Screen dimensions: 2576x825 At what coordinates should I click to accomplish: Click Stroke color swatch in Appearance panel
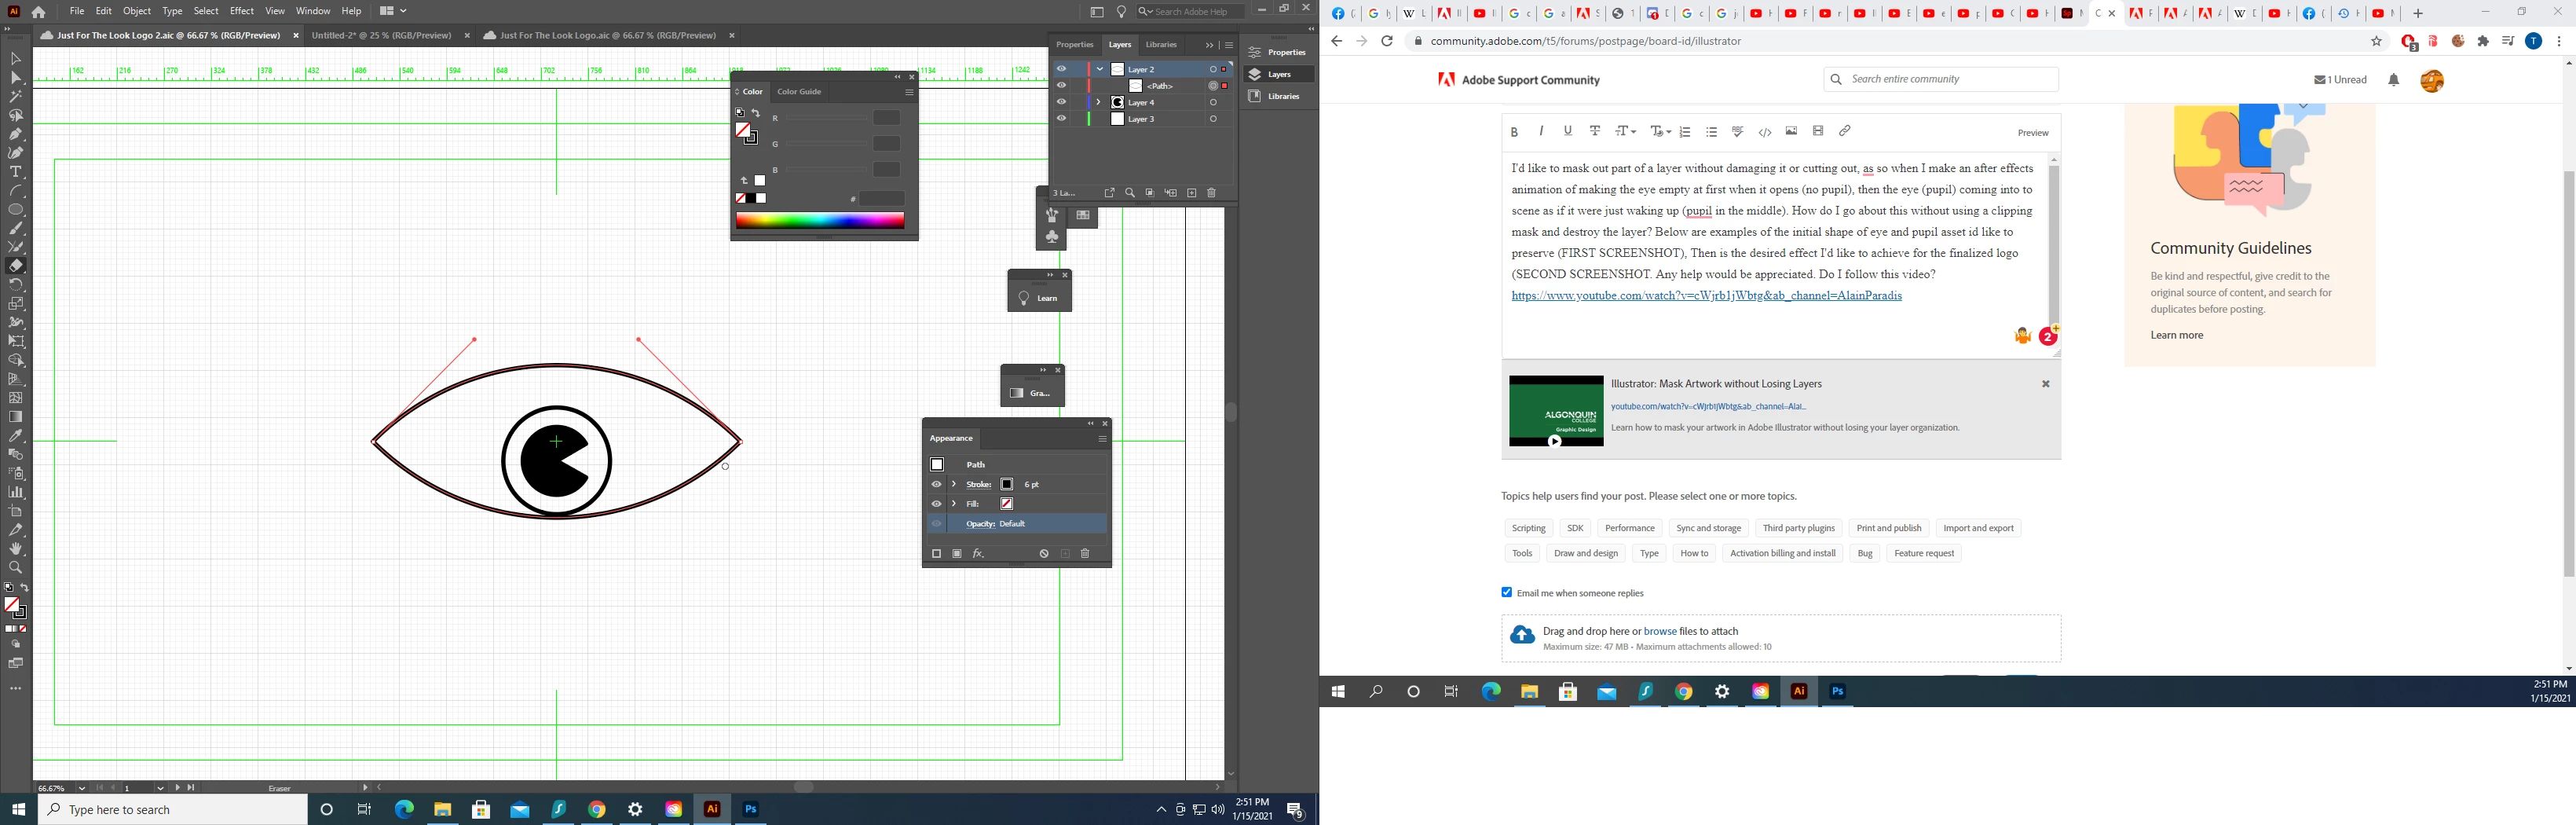pyautogui.click(x=1007, y=485)
